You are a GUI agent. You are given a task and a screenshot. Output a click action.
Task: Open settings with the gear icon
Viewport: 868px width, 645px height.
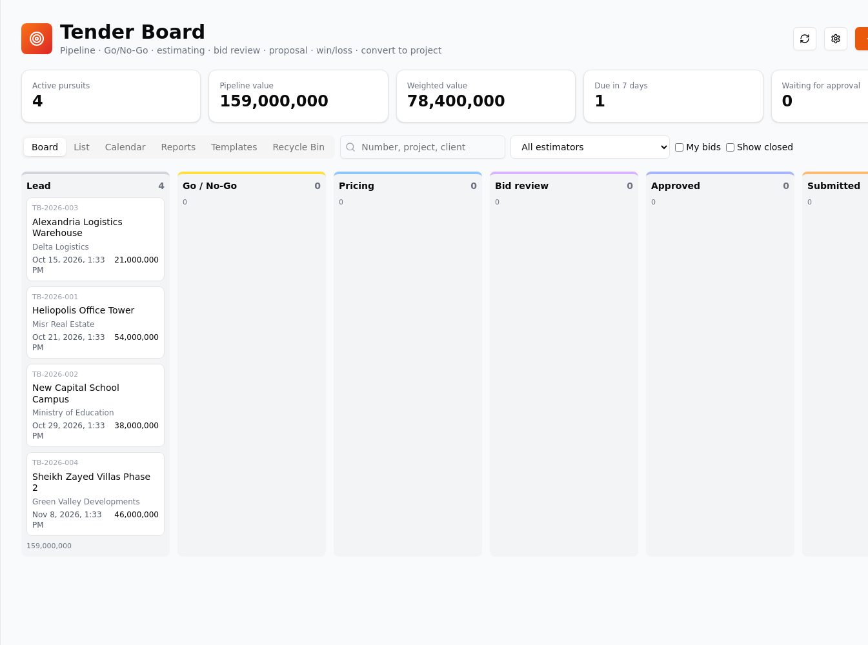coord(836,39)
